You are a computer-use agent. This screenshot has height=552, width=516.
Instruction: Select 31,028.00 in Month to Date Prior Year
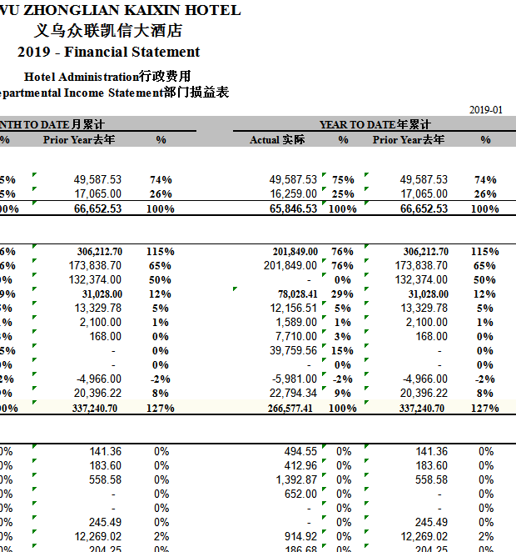[x=102, y=294]
